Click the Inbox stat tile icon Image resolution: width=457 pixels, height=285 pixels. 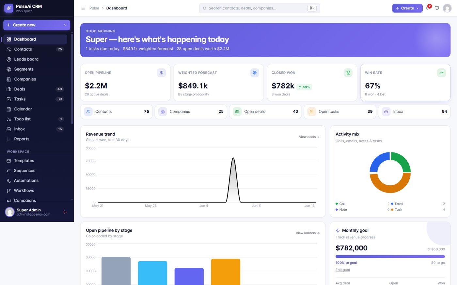[386, 111]
